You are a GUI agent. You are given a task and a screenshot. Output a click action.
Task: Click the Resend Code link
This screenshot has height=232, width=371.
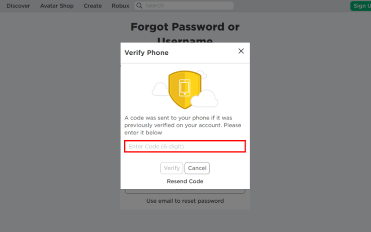click(x=185, y=181)
